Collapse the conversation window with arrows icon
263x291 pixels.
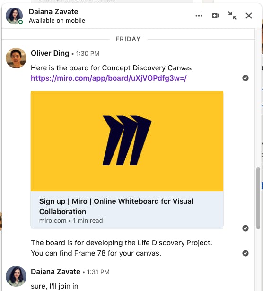(x=232, y=16)
